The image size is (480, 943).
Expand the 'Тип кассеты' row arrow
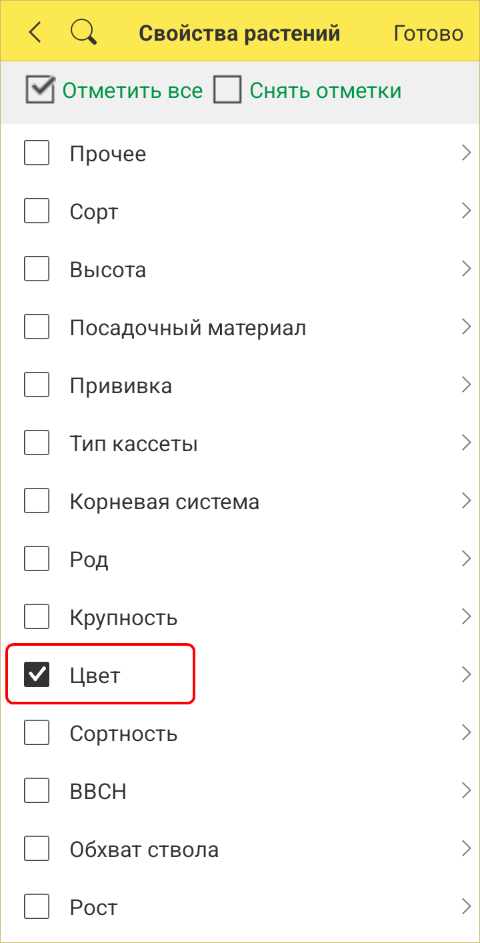466,443
